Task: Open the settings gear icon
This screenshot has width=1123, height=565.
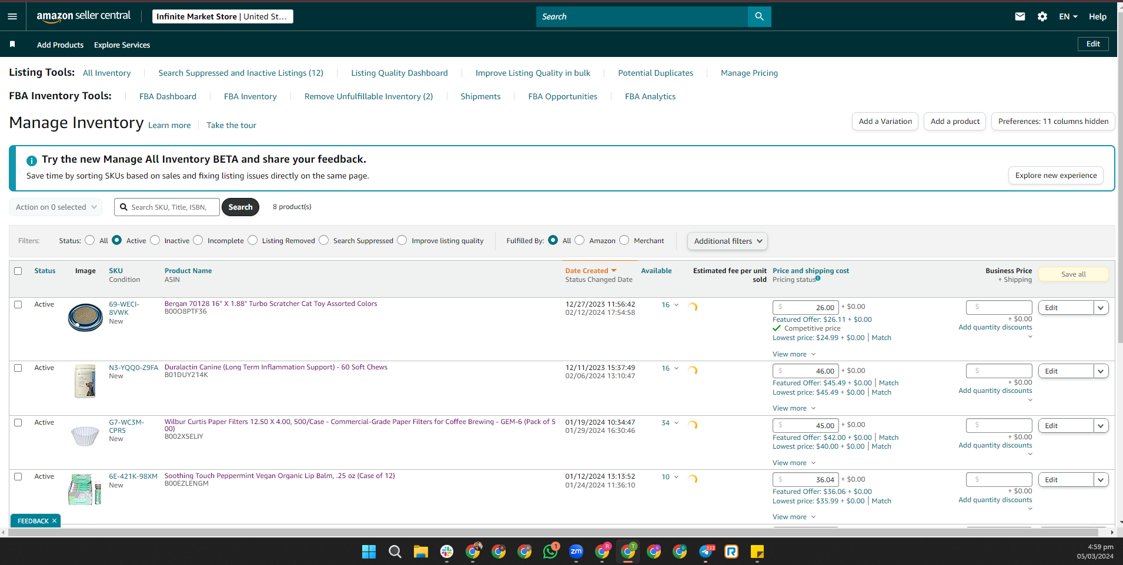Action: (x=1042, y=16)
